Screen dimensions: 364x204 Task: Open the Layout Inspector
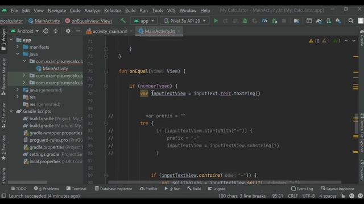(x=337, y=189)
